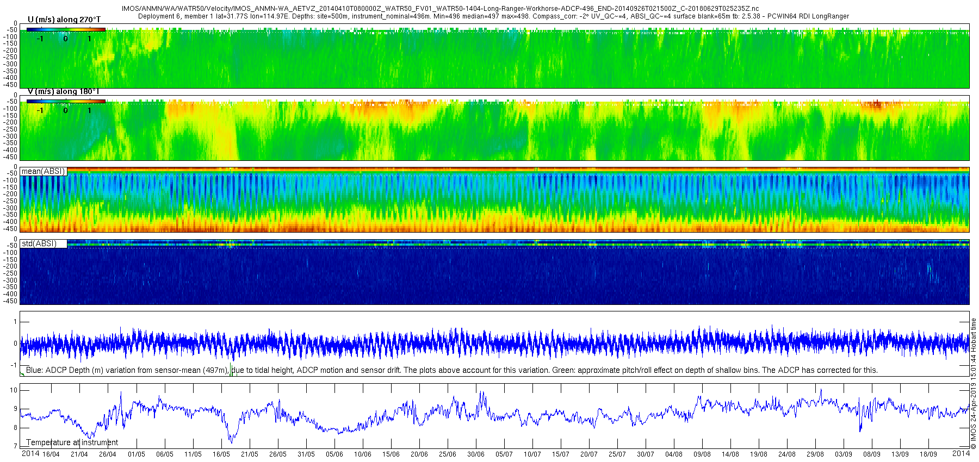Click the '21/05' date tick label
This screenshot has width=979, height=462.
point(249,454)
